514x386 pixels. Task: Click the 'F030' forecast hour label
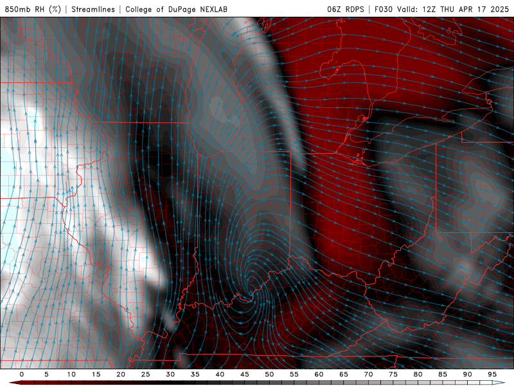click(x=384, y=9)
